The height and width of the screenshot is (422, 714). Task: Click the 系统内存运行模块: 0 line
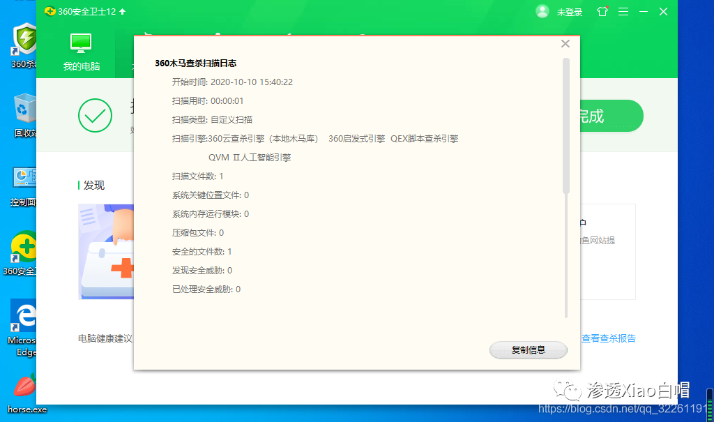coord(211,213)
